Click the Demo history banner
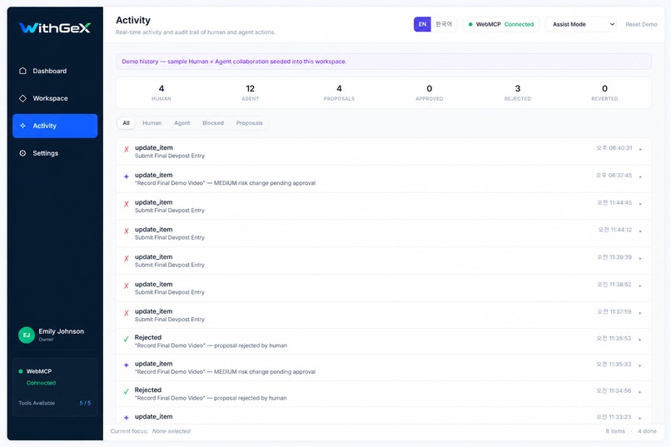The image size is (671, 447). point(384,62)
